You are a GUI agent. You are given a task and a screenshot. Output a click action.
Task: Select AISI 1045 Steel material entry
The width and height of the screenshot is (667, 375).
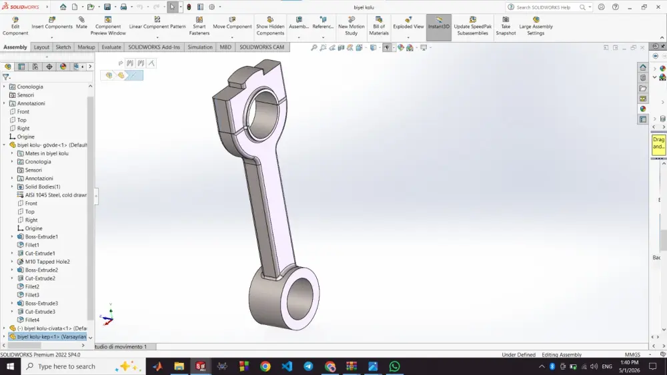(x=51, y=195)
